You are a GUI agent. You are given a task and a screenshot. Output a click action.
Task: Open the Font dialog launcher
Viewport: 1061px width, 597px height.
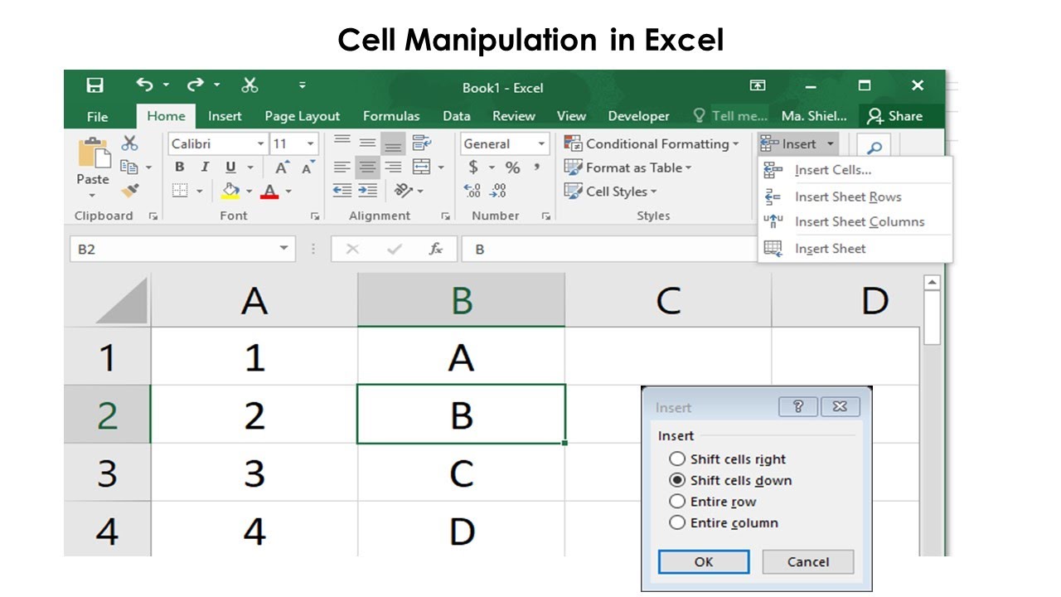315,216
